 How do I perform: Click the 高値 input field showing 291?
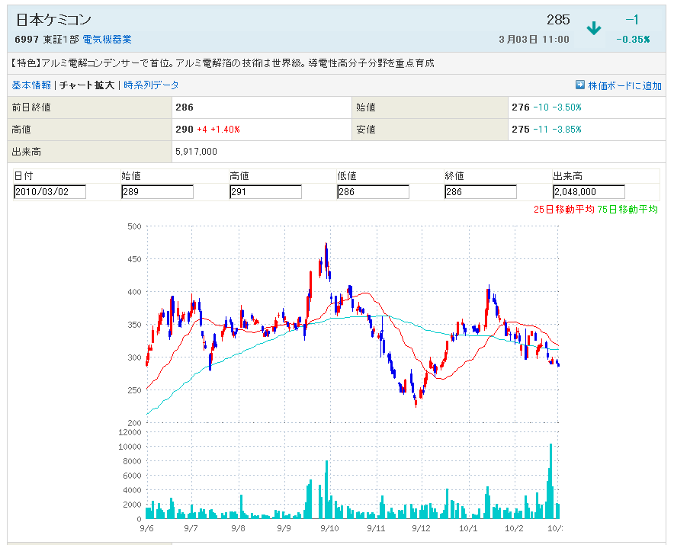coord(265,191)
